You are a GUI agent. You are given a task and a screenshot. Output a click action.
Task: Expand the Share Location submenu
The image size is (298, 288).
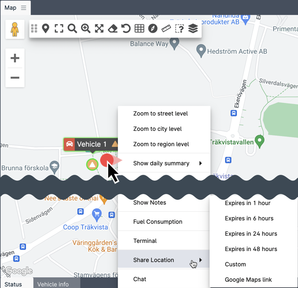164,260
